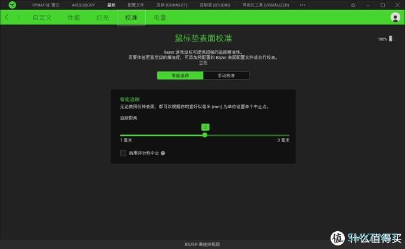Set the slider near the 3 毫米 end
This screenshot has width=405, height=249.
tap(288, 135)
